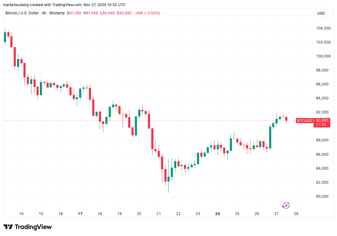Select the close price value 90,890
The width and height of the screenshot is (337, 236).
coord(124,13)
